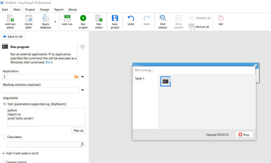Select the Run program action in Table 1

click(165, 81)
